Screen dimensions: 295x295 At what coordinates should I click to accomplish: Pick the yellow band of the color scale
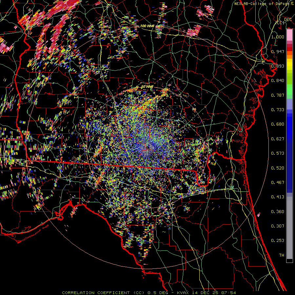[x=289, y=64]
